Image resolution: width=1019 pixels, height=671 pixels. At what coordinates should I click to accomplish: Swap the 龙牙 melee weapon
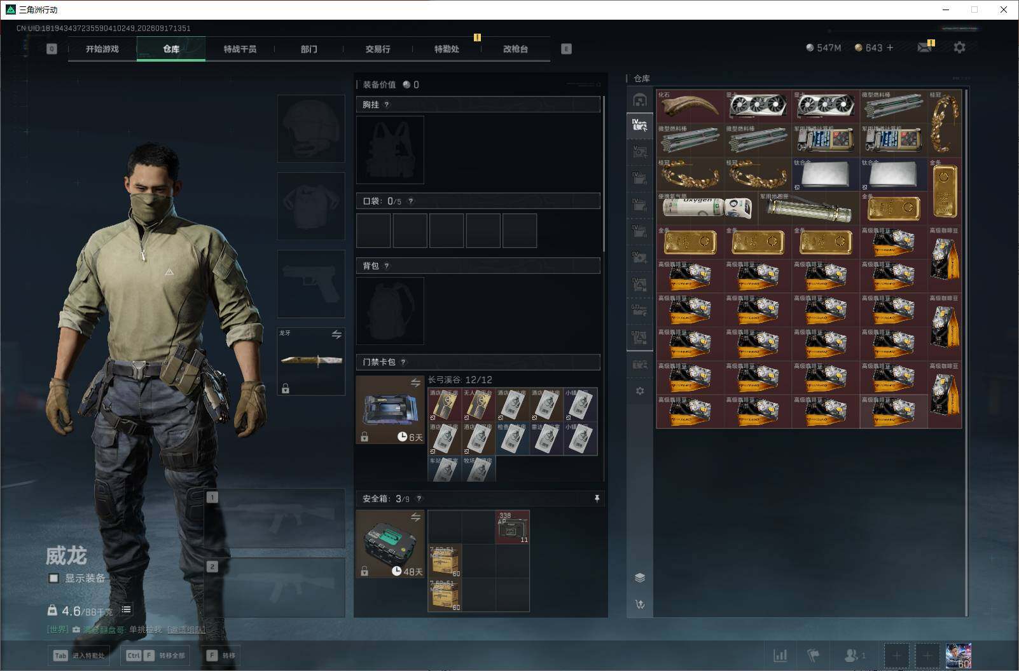click(336, 334)
